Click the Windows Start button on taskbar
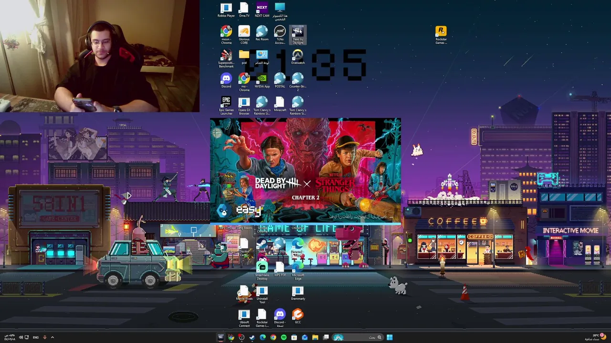This screenshot has height=343, width=611. [390, 337]
